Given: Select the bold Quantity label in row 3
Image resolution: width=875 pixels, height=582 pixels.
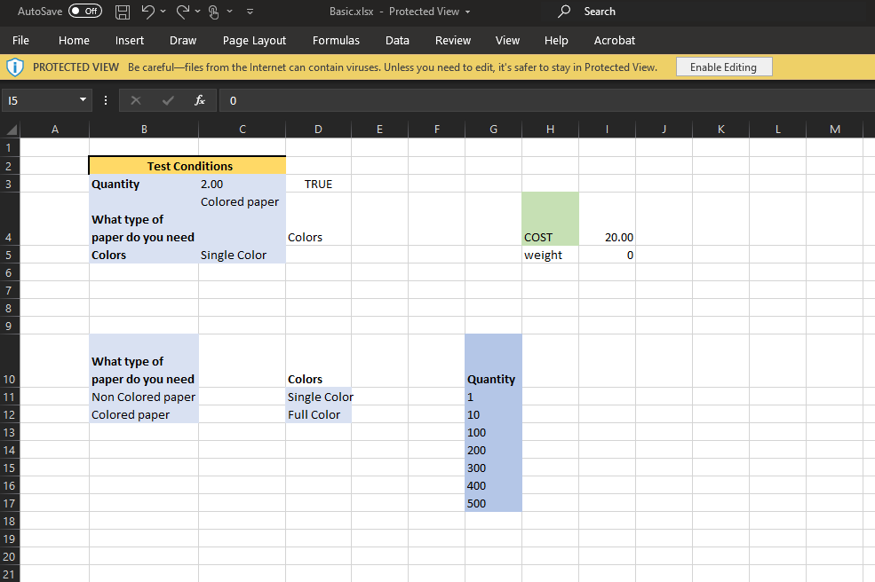Looking at the screenshot, I should [x=144, y=184].
